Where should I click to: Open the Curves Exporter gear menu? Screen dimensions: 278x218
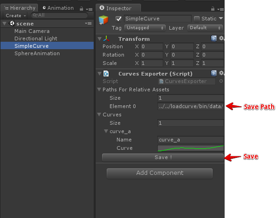221,73
